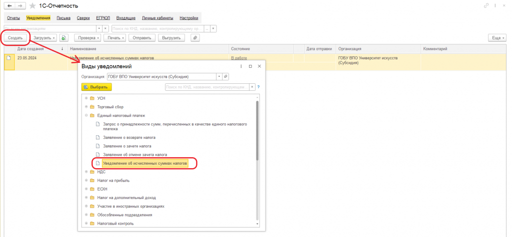Click the Отправить button
The width and height of the screenshot is (512, 237).
(142, 38)
